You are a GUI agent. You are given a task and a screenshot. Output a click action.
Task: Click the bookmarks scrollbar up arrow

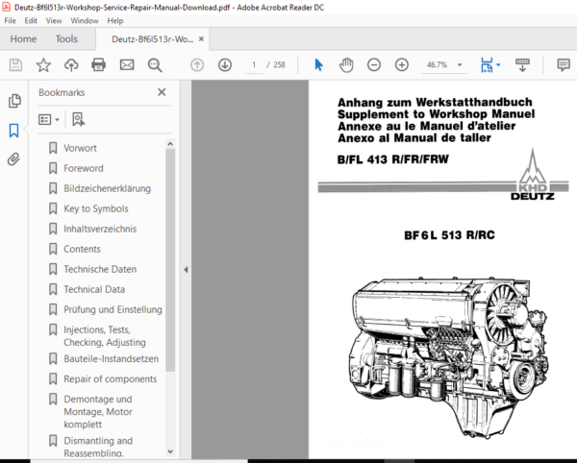170,144
